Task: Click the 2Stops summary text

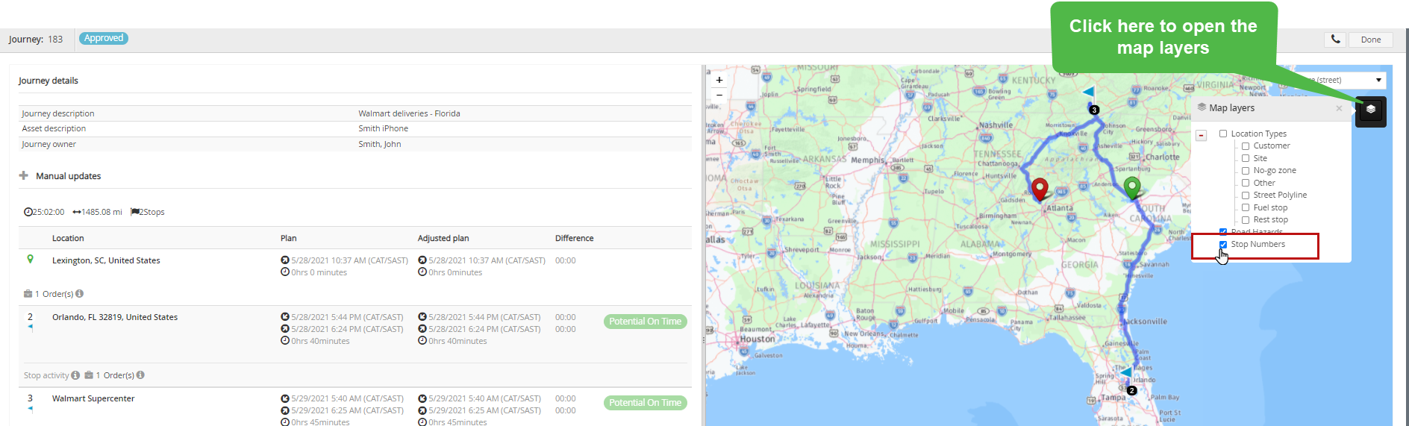Action: click(x=152, y=212)
